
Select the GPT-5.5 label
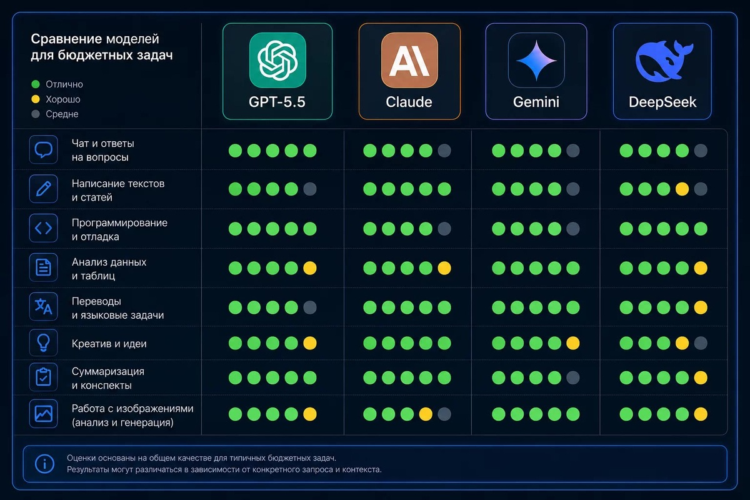[x=277, y=102]
